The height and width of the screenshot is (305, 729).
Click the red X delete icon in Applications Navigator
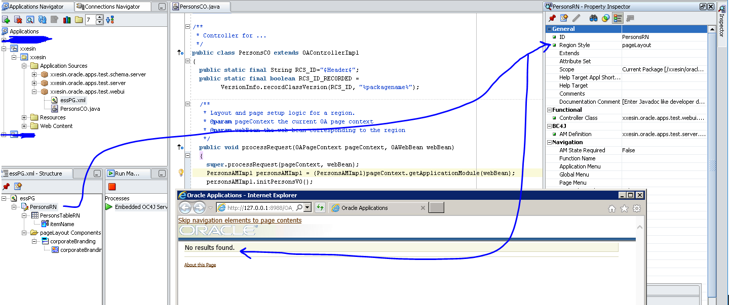point(18,20)
